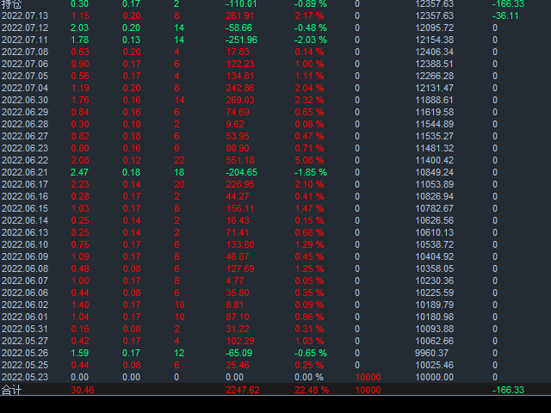This screenshot has width=551, height=413.
Task: Click date 2022.07.12
Action: pyautogui.click(x=25, y=28)
